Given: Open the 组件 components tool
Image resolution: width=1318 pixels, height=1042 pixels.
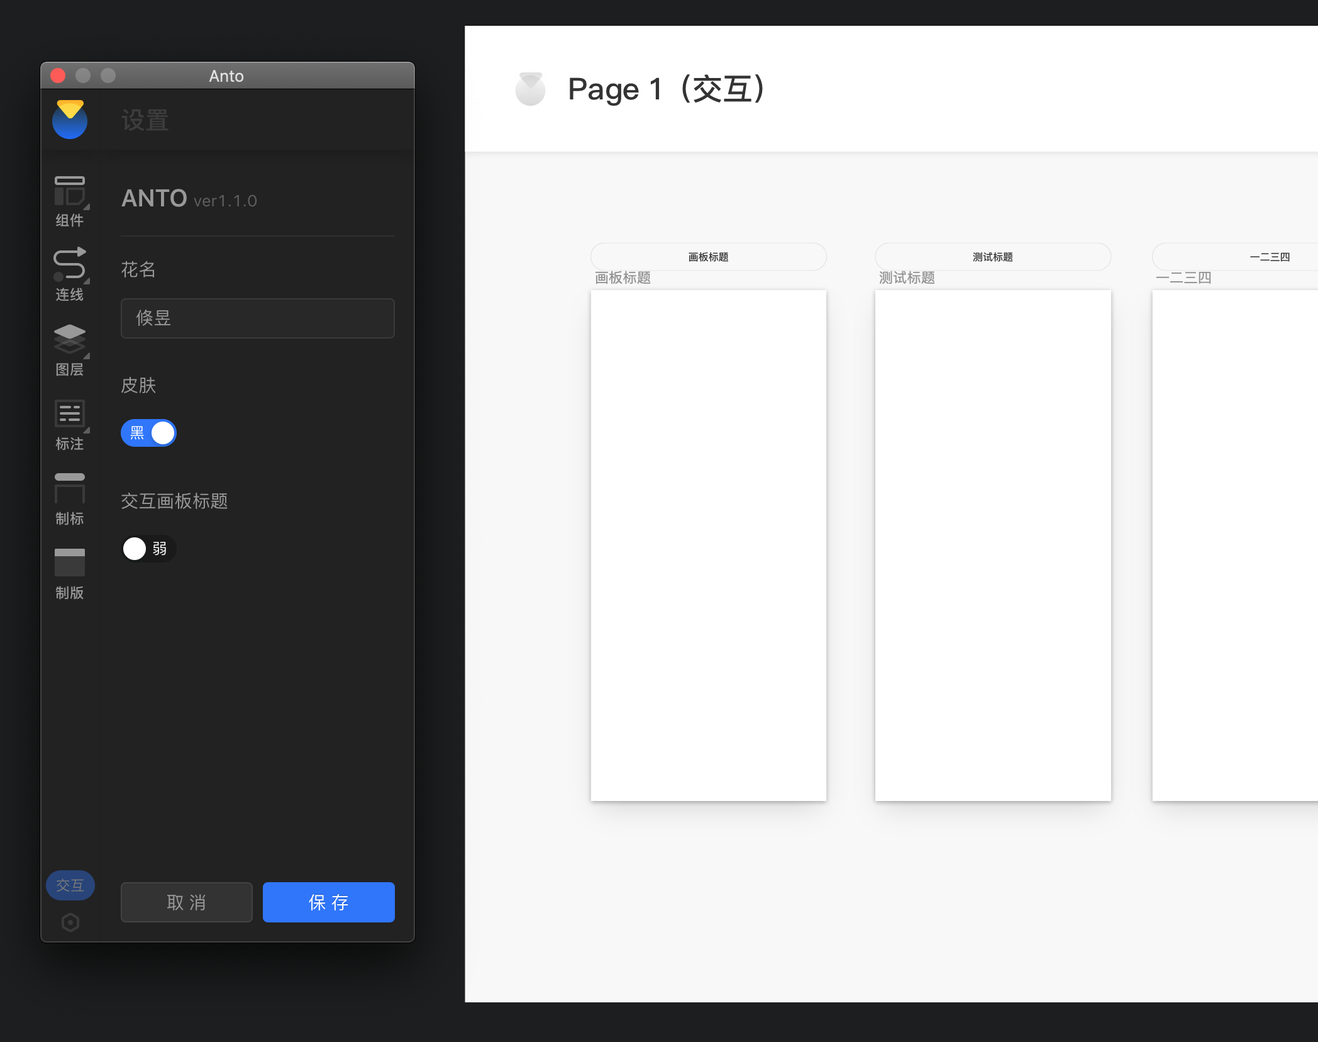Looking at the screenshot, I should (x=70, y=201).
